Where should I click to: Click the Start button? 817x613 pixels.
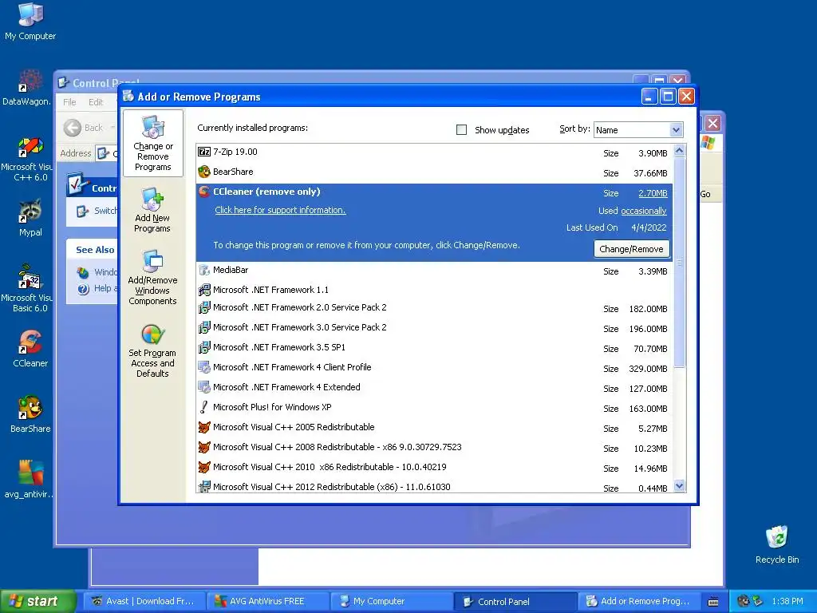pyautogui.click(x=37, y=602)
